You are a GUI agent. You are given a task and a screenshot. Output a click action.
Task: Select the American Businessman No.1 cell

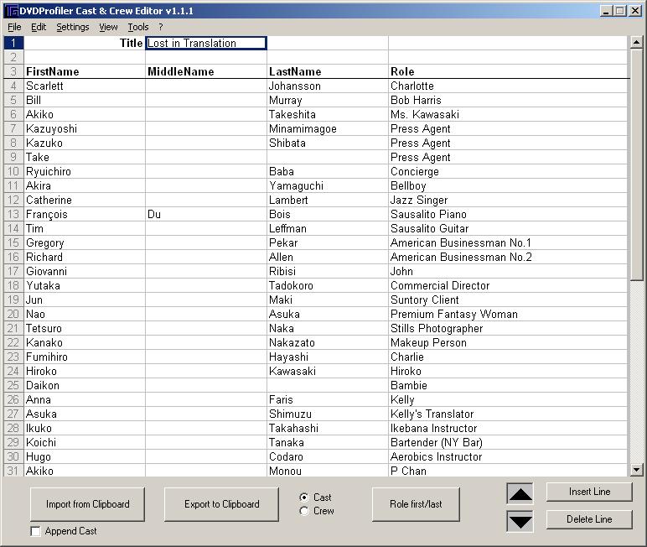click(x=508, y=243)
